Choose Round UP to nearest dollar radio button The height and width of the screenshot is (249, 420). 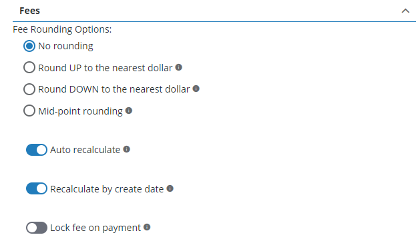coord(29,68)
